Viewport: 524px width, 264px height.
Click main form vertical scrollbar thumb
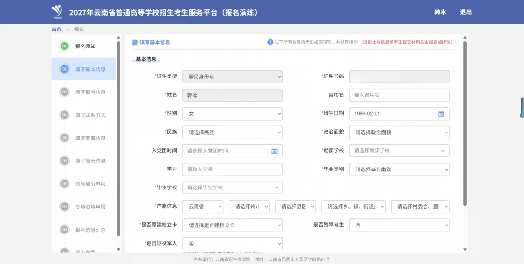tap(465, 124)
